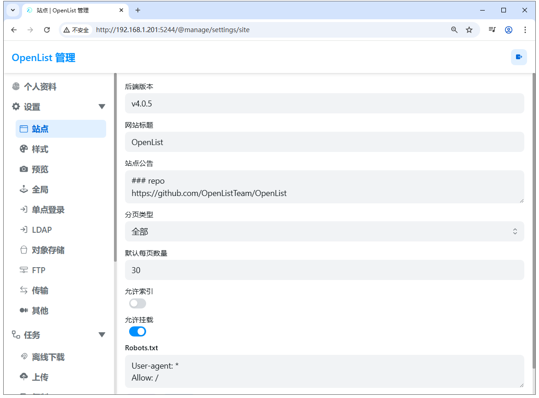Click the gear icon next to 设置
Screen dimensions: 539x398
coord(15,106)
